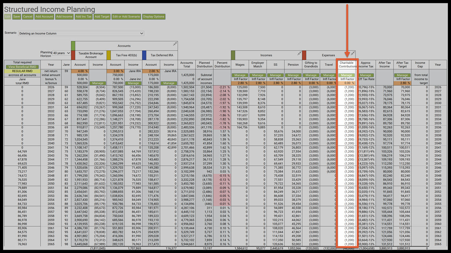Edit the Charitable Contributions inflation factor field
The image size is (451, 253).
point(347,83)
